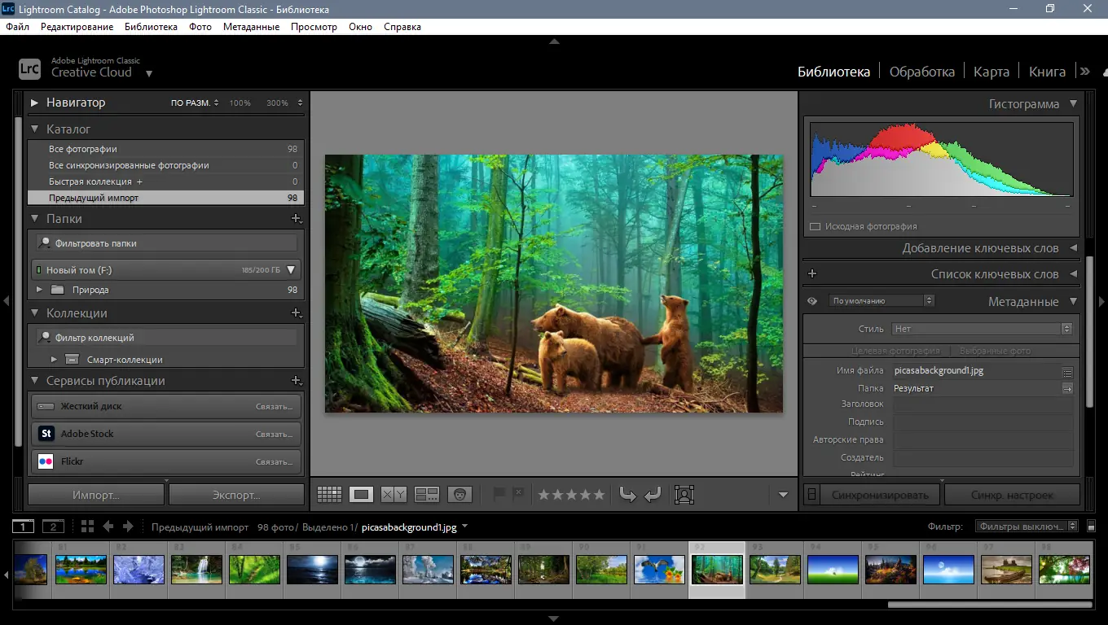Open the Фото menu
Screen dimensions: 1108x625
(x=200, y=26)
